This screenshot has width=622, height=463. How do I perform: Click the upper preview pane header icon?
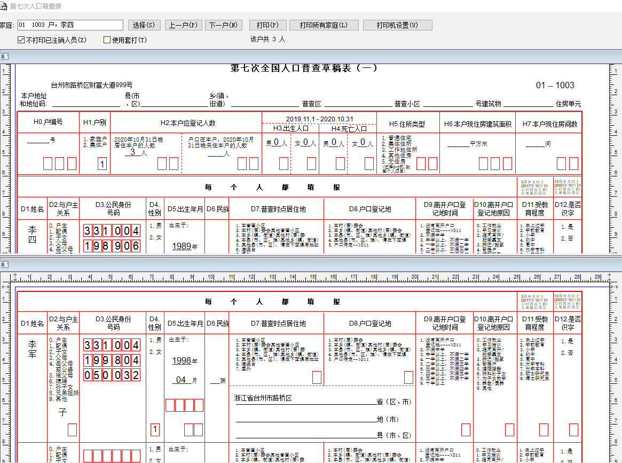[x=4, y=56]
